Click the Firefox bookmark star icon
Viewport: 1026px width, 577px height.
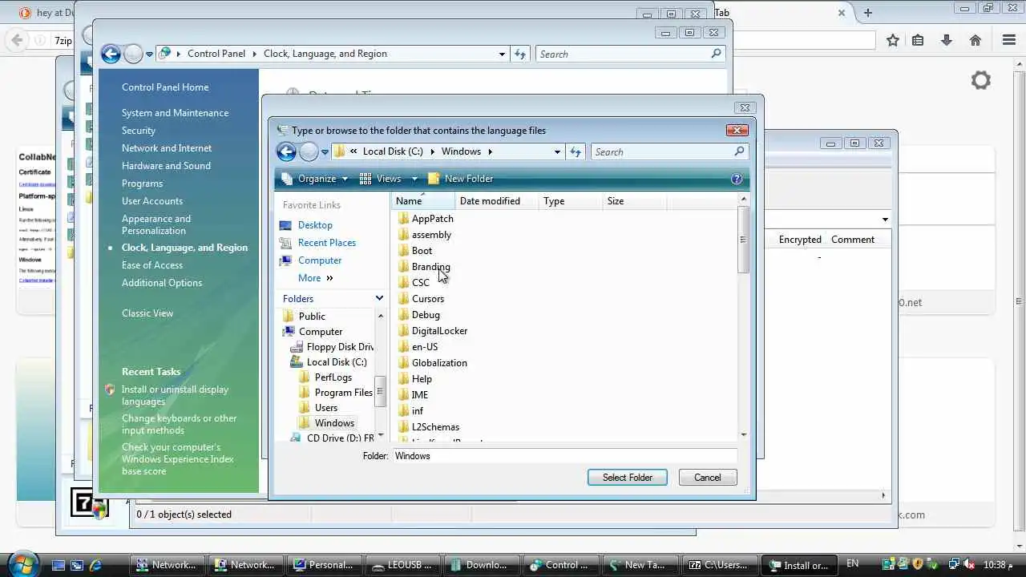(893, 40)
